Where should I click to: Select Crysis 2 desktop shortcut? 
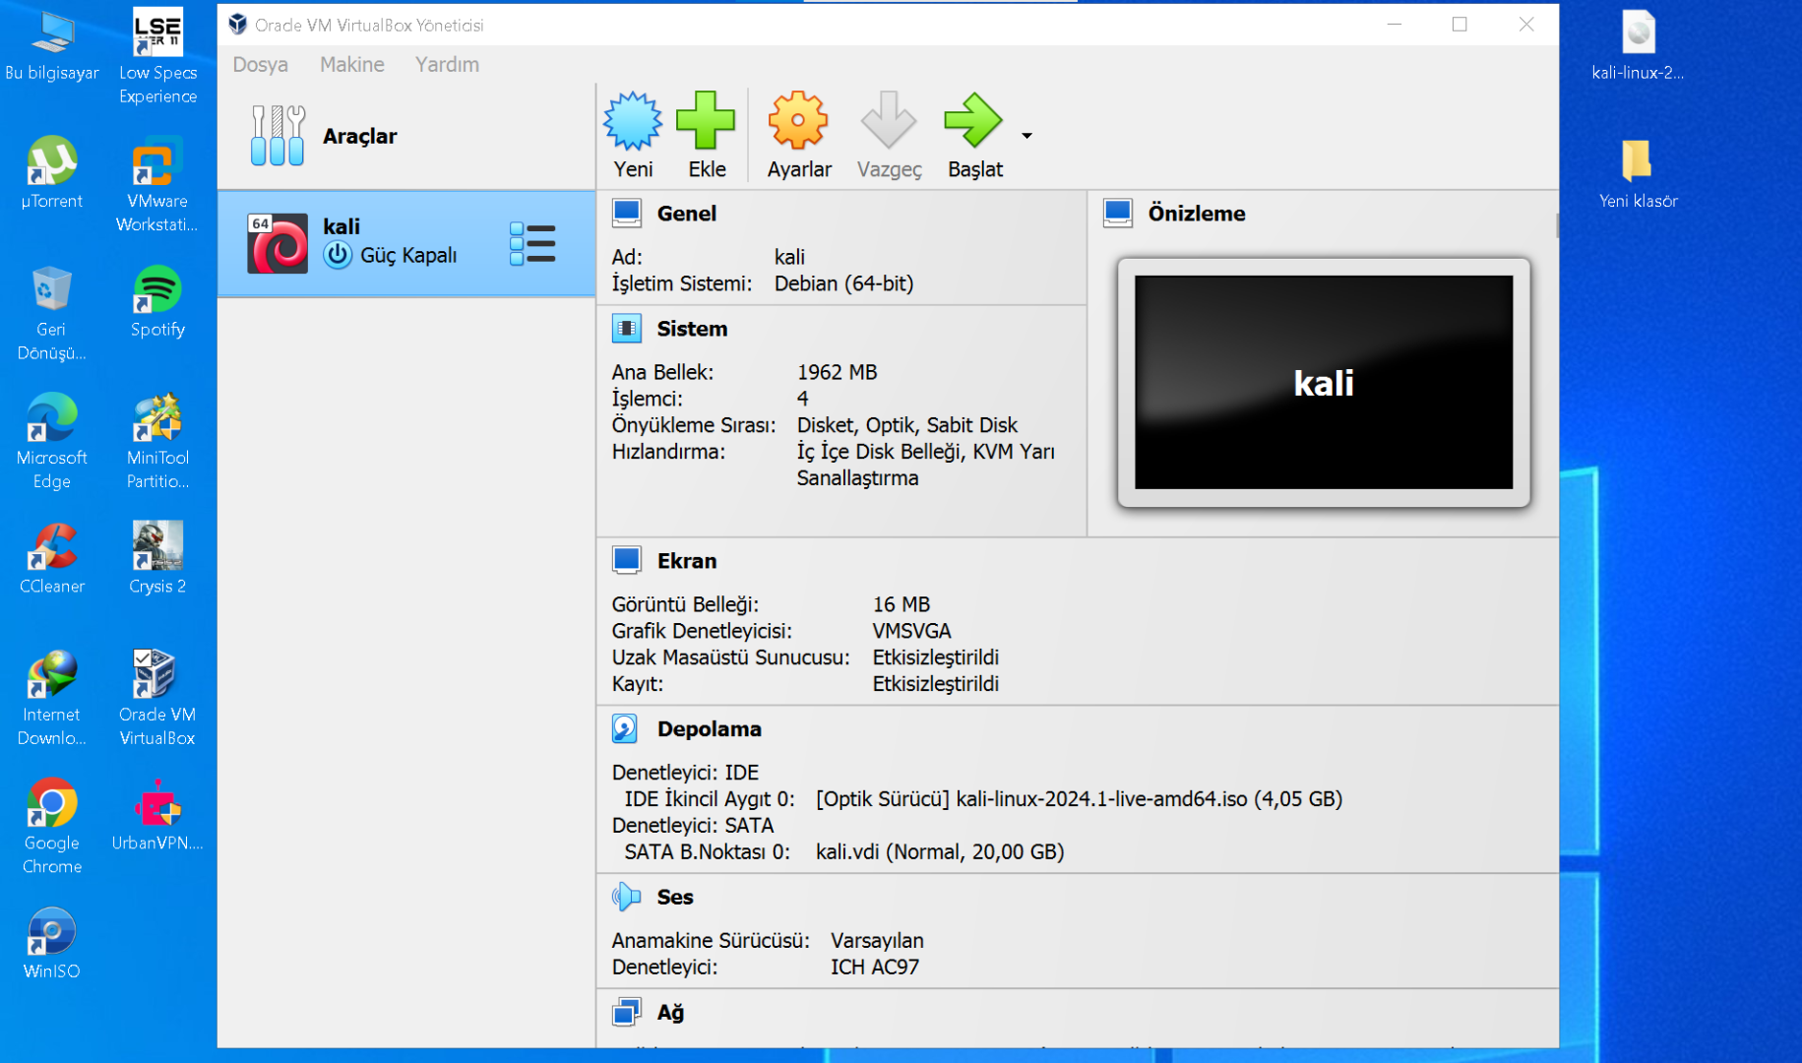pyautogui.click(x=157, y=559)
